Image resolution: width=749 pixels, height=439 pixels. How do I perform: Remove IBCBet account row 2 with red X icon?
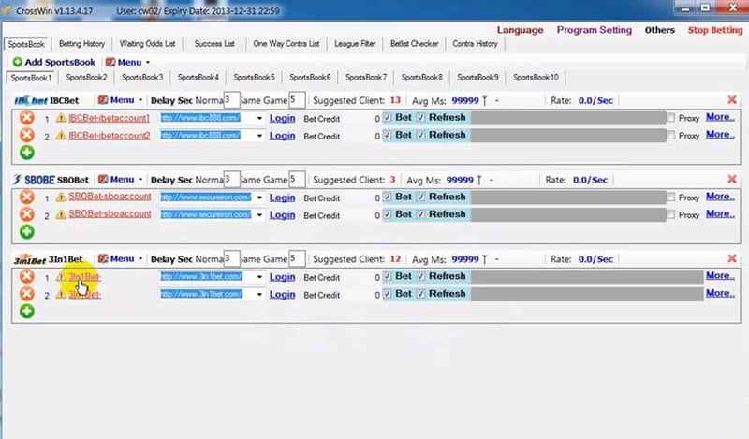[27, 135]
